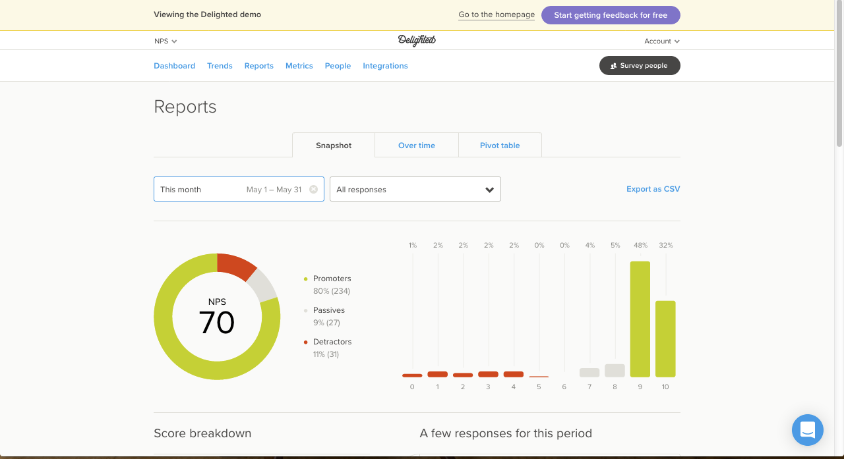
Task: Open the People page
Action: point(338,66)
